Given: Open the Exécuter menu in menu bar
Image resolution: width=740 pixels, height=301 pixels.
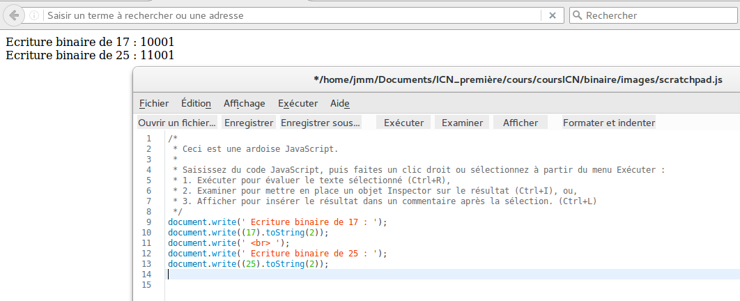Looking at the screenshot, I should (x=298, y=103).
